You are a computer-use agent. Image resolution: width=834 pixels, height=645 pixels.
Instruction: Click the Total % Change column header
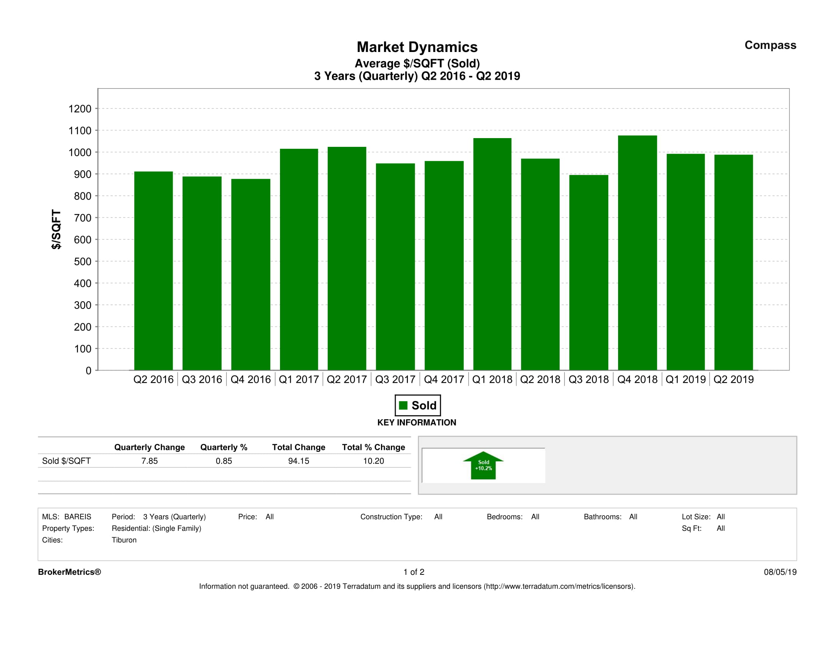373,447
